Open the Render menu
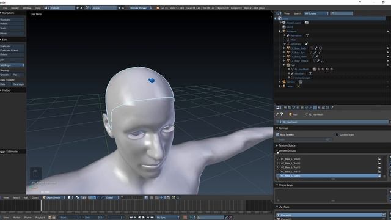The width and height of the screenshot is (391, 220). (15, 8)
